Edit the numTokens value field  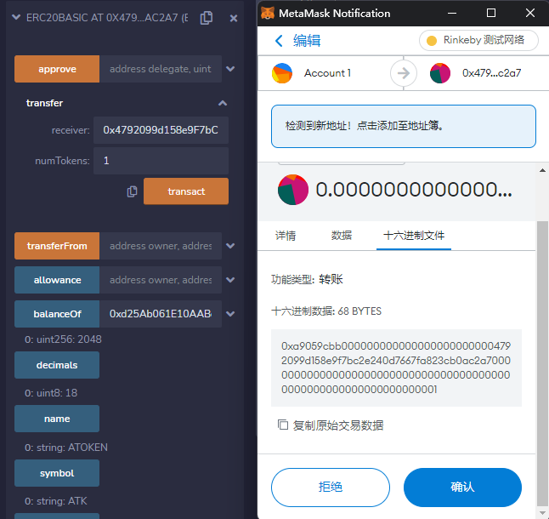[161, 161]
